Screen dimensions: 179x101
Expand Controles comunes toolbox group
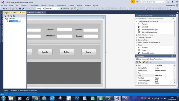(x=137, y=37)
